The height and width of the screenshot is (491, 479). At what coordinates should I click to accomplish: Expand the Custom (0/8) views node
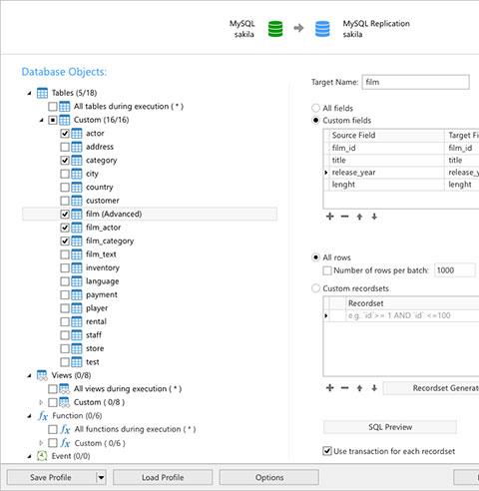click(x=41, y=402)
